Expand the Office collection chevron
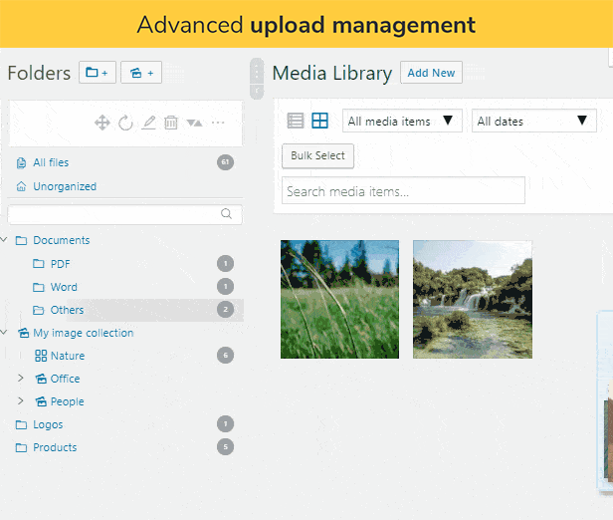 point(21,379)
